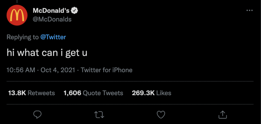The width and height of the screenshot is (261, 124).
Task: Select the tweet text "hi what can i get u"
Action: (47, 53)
